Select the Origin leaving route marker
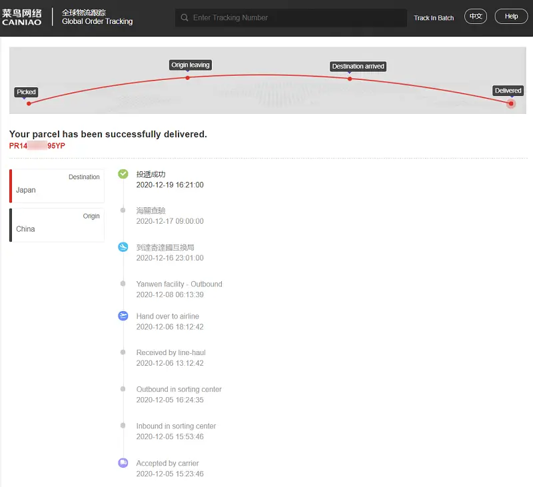533x487 pixels. tap(191, 65)
